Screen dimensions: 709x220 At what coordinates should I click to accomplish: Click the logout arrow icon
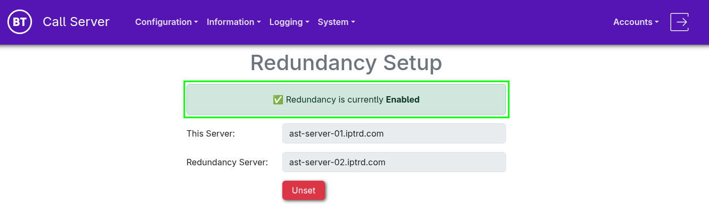click(680, 22)
